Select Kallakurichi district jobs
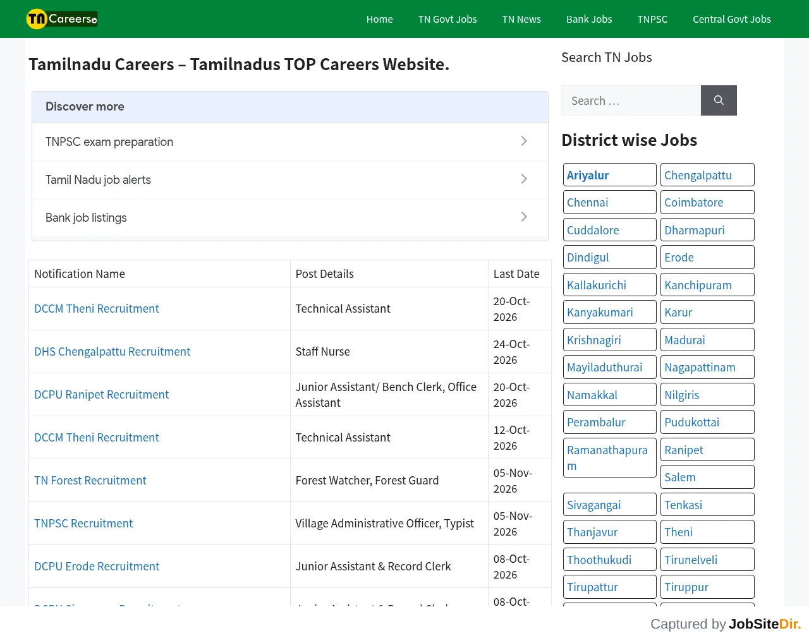 point(610,285)
